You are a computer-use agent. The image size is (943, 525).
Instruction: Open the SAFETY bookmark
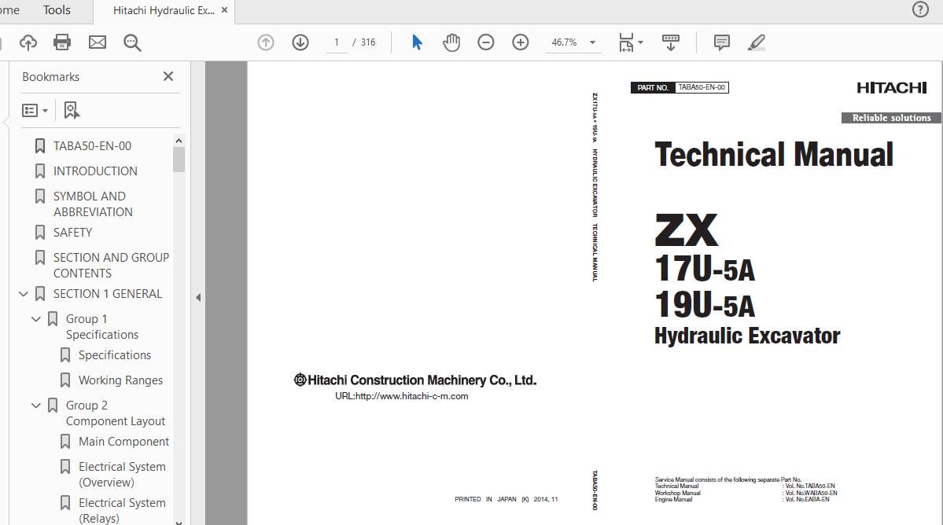72,233
